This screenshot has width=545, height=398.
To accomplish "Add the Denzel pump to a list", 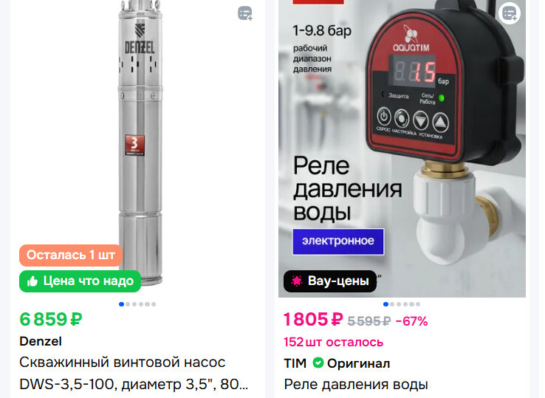I will 245,13.
